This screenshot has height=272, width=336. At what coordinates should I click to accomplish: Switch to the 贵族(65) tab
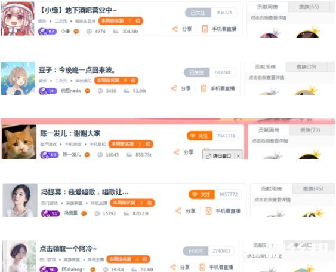click(309, 7)
